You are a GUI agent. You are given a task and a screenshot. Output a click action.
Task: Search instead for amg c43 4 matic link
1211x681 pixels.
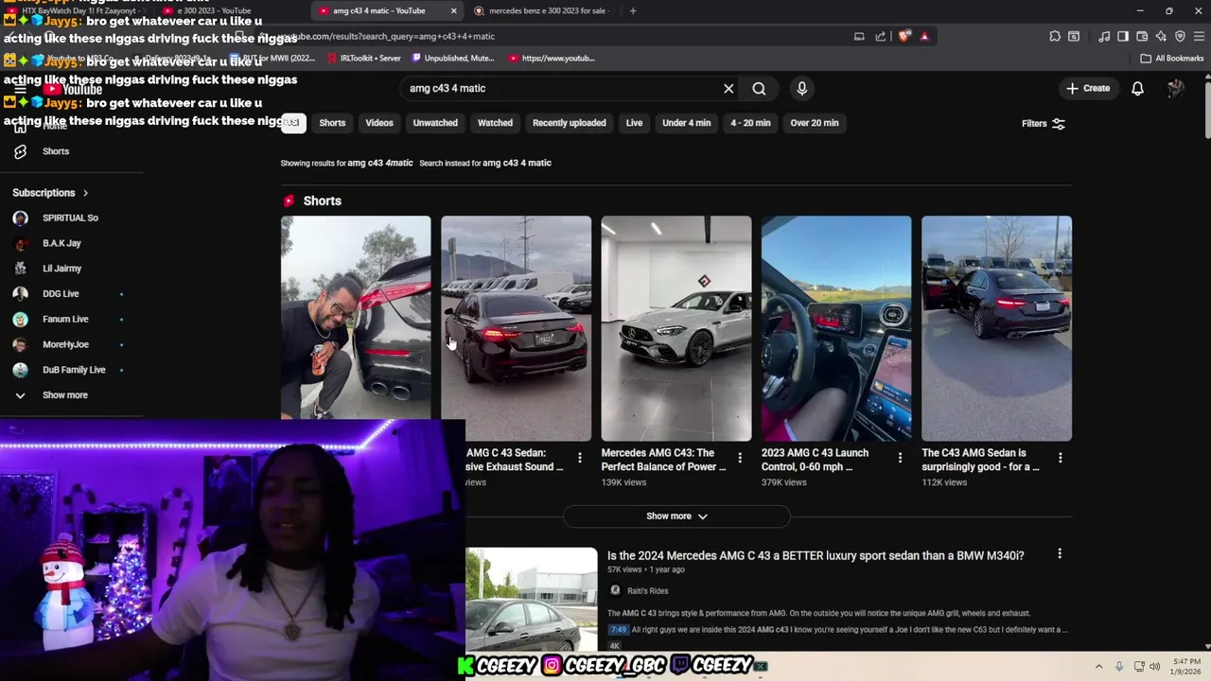pos(517,163)
